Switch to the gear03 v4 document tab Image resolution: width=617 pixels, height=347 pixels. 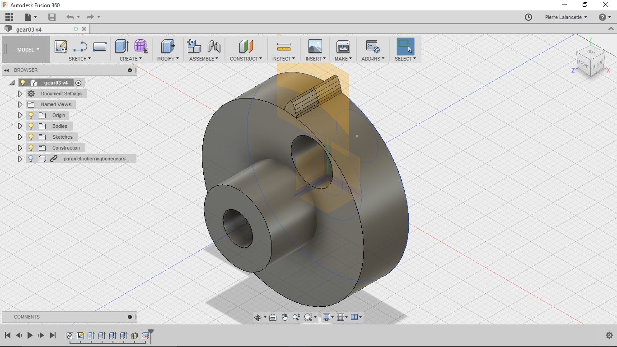(29, 29)
